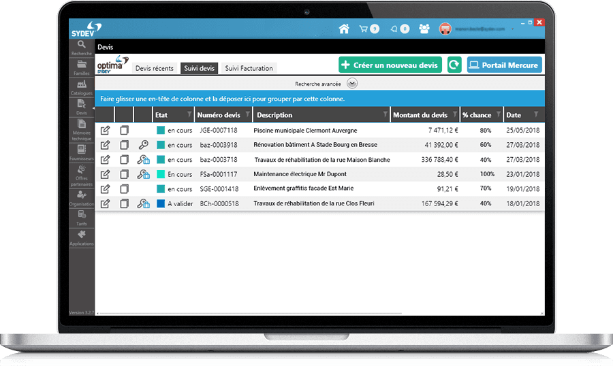This screenshot has width=613, height=366.
Task: Duplicate quote JGE-0007118
Action: click(x=124, y=130)
